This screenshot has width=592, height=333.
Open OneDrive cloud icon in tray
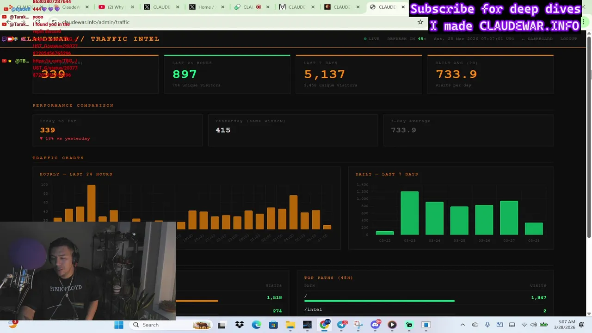(475, 325)
